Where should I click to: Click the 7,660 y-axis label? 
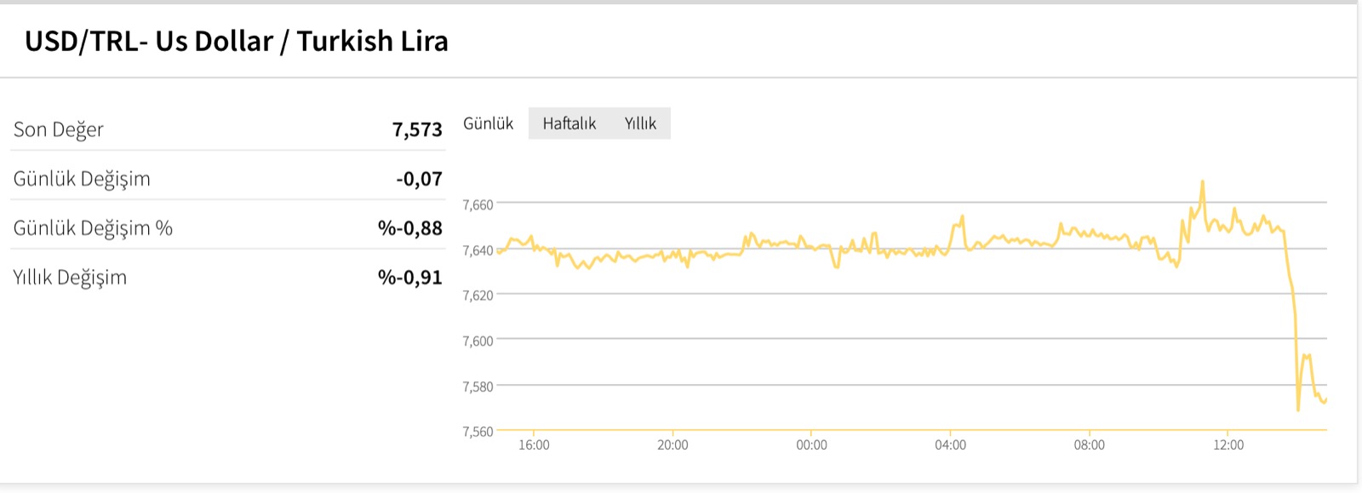click(478, 204)
